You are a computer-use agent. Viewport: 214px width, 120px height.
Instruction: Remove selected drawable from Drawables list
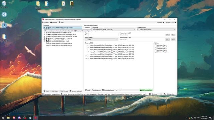(76, 91)
